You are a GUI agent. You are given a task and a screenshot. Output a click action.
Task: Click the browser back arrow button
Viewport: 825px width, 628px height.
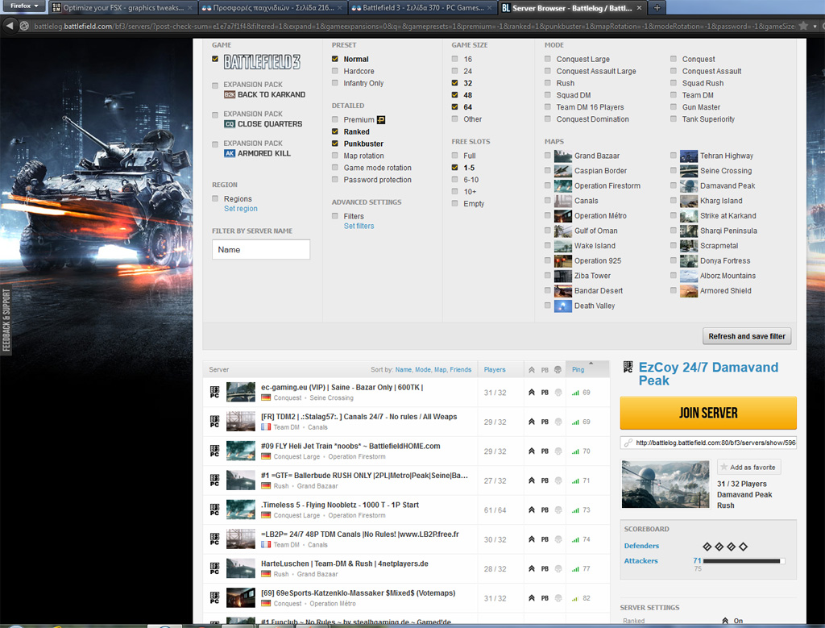click(9, 25)
